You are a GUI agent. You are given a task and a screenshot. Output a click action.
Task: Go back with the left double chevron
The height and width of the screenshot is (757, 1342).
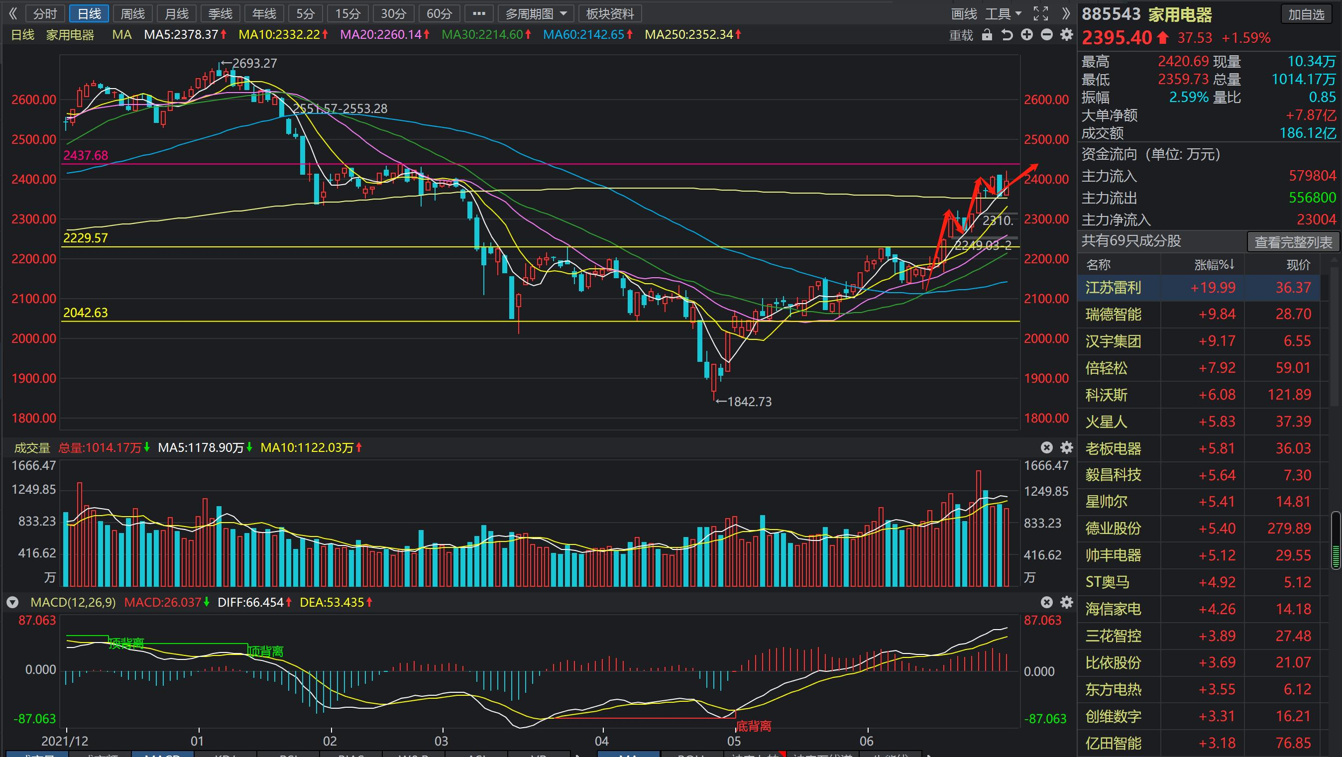tap(13, 13)
